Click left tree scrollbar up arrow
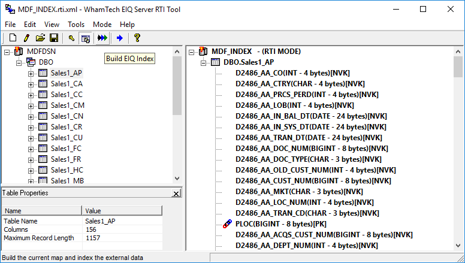Image resolution: width=465 pixels, height=263 pixels. pos(177,52)
